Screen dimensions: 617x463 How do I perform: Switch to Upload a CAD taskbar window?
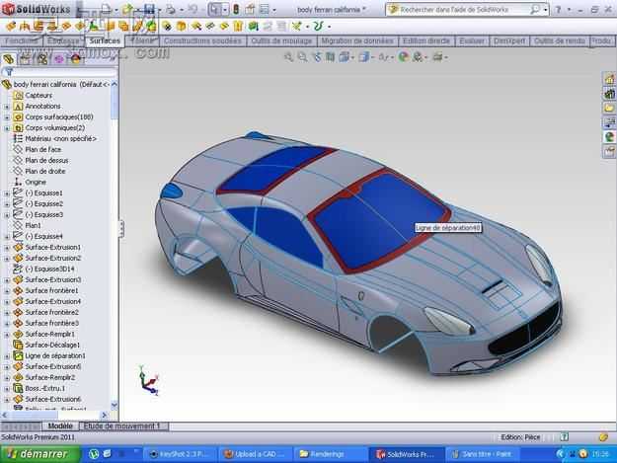(256, 454)
